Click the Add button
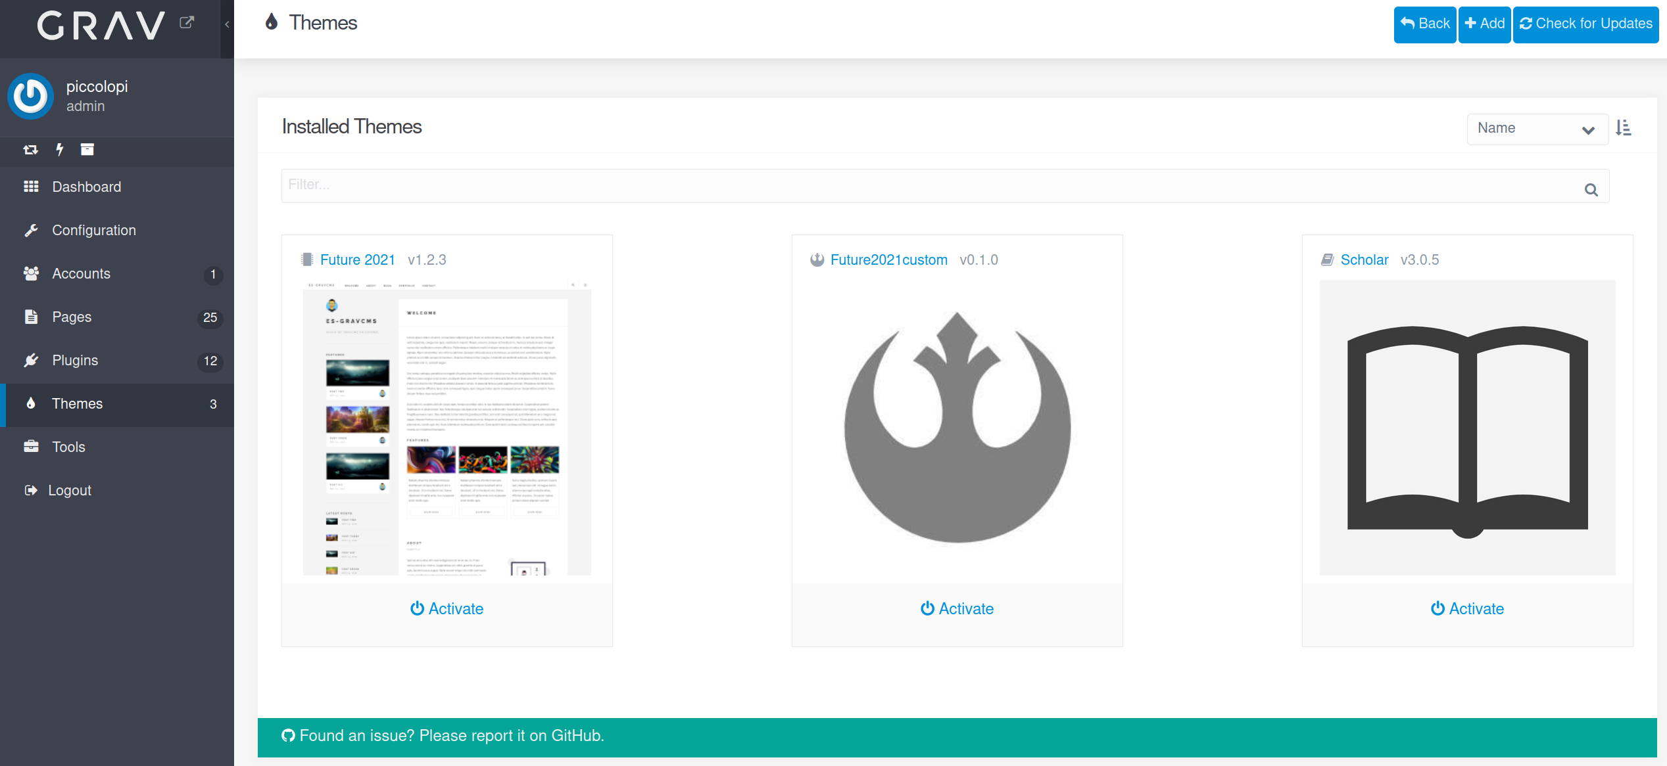 1485,24
